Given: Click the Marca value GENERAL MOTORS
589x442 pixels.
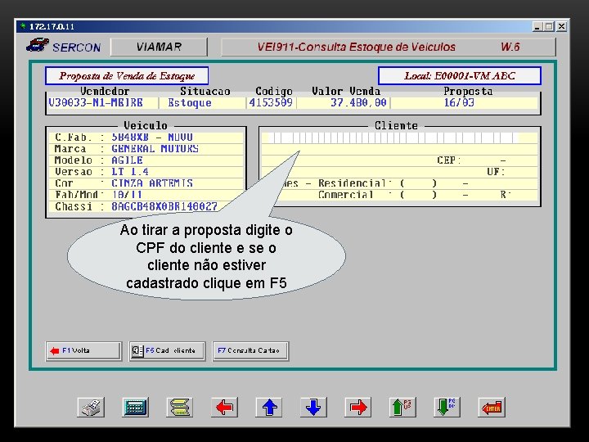Looking at the screenshot, I should (x=155, y=149).
